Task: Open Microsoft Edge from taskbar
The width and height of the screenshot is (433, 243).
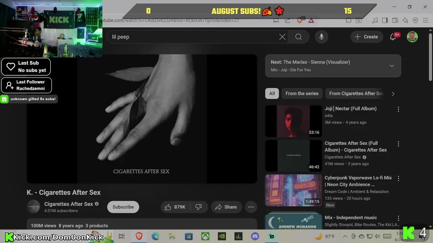Action: click(x=155, y=236)
